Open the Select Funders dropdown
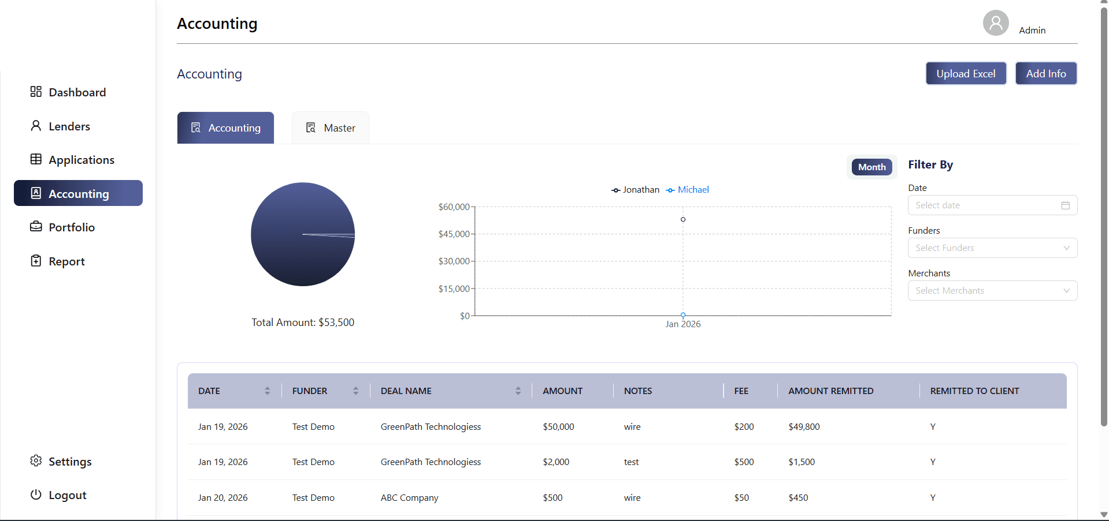 click(992, 248)
